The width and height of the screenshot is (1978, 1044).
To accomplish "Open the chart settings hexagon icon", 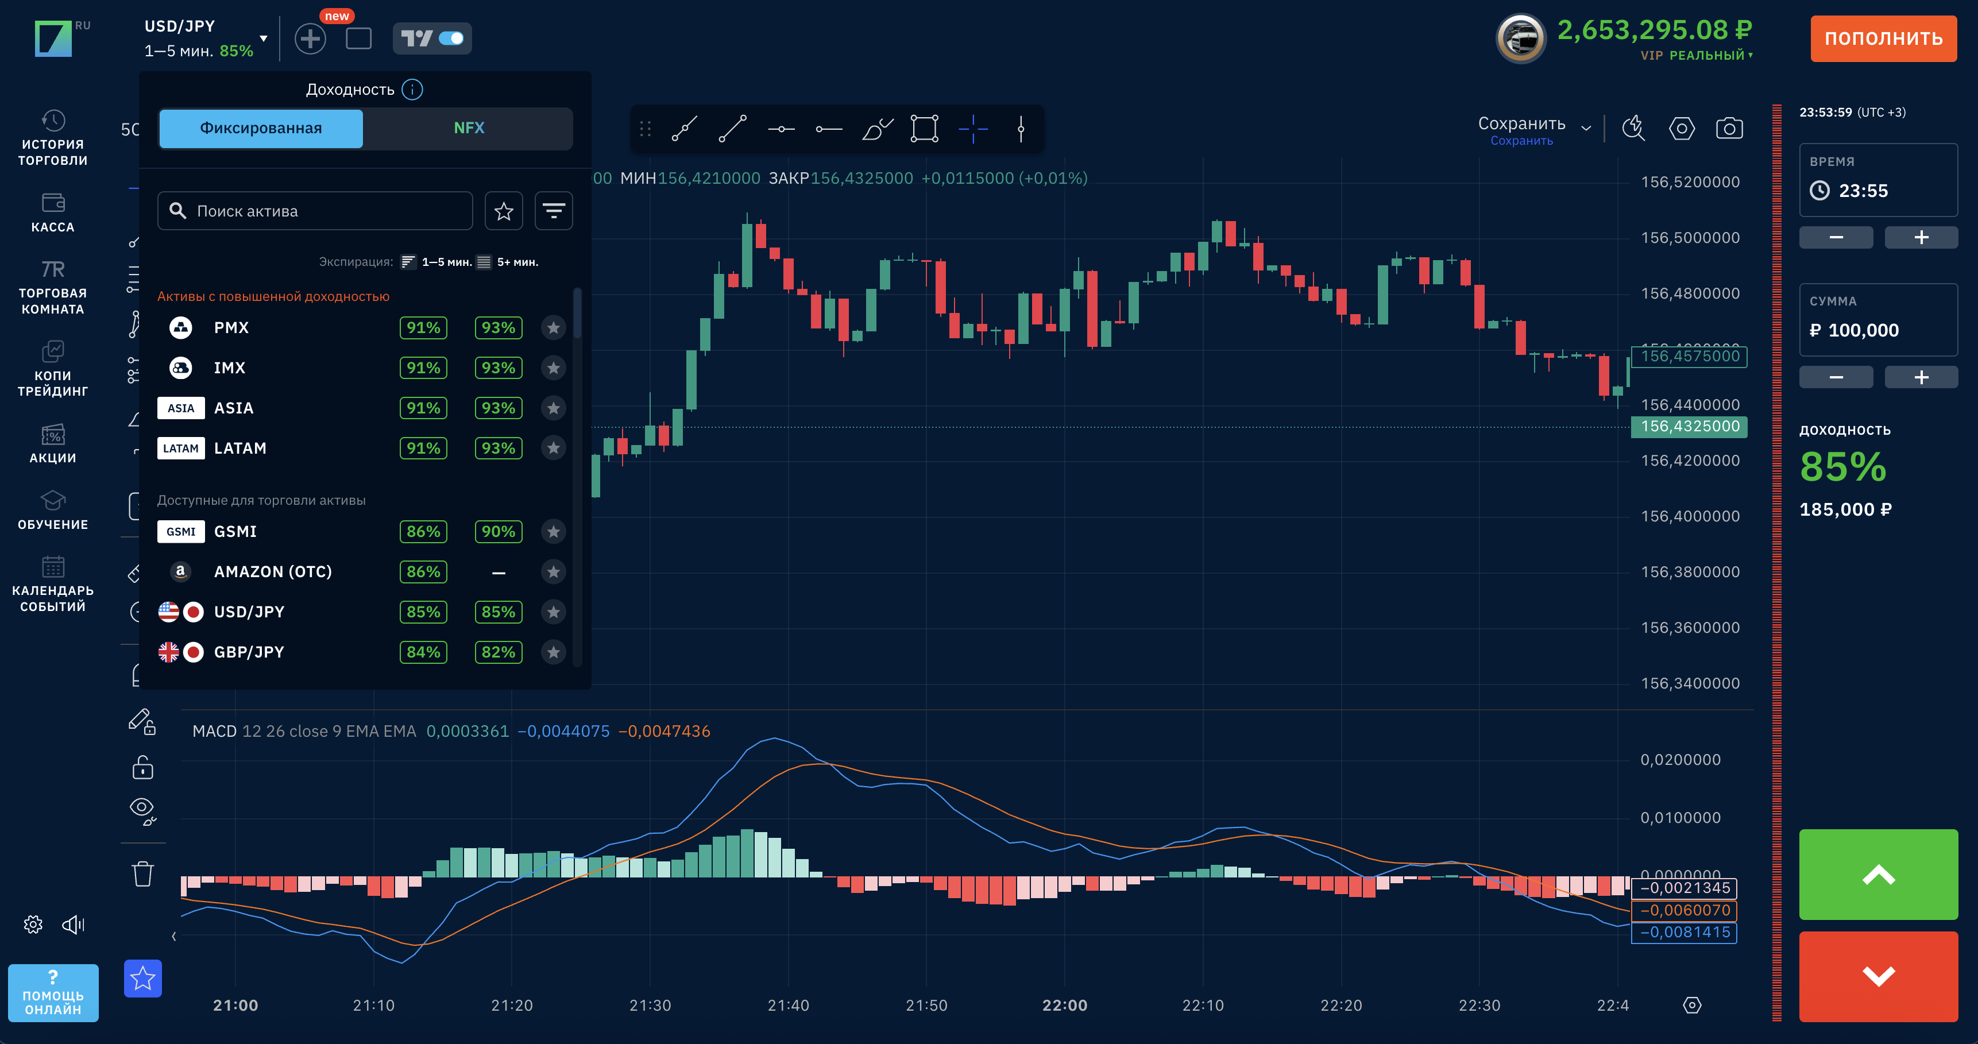I will tap(1681, 128).
